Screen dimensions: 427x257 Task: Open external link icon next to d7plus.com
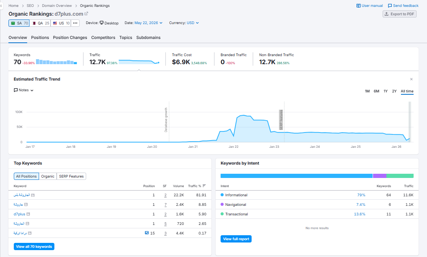tap(86, 14)
